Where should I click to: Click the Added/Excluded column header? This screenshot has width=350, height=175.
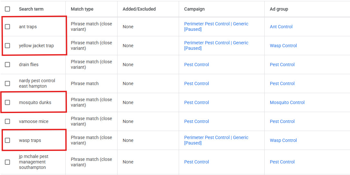(x=139, y=9)
